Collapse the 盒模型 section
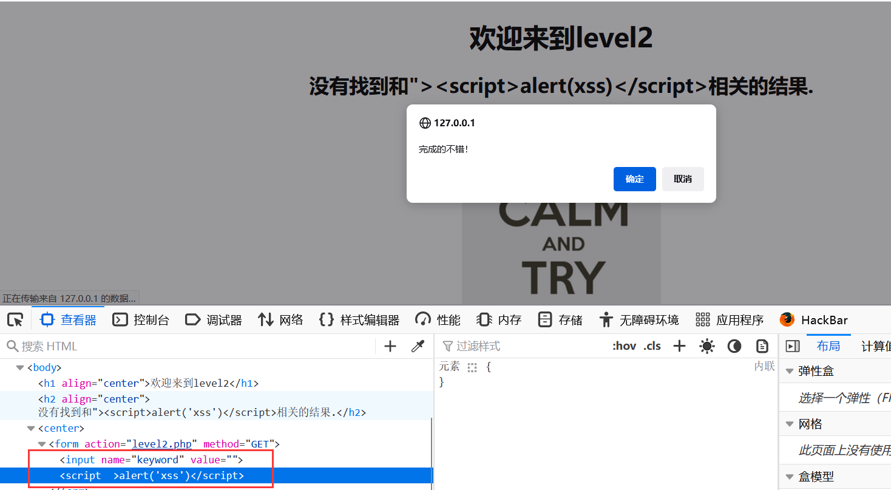 (790, 477)
